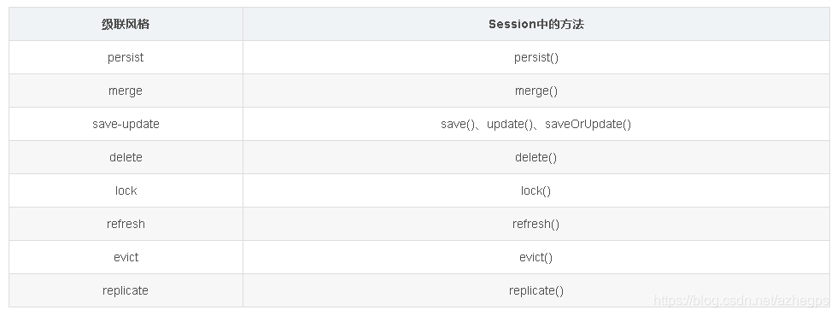Viewport: 837px width, 316px height.
Task: Click the Session中的方法 column header
Action: coord(536,24)
